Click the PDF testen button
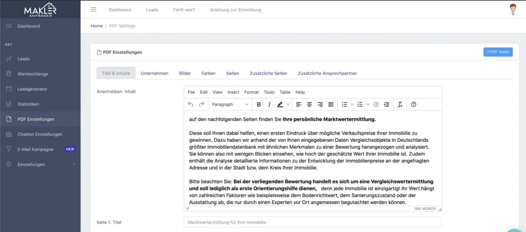The height and width of the screenshot is (232, 526). point(498,52)
